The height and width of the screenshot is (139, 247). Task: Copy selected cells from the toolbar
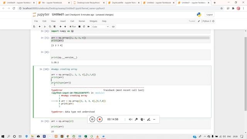(50, 27)
